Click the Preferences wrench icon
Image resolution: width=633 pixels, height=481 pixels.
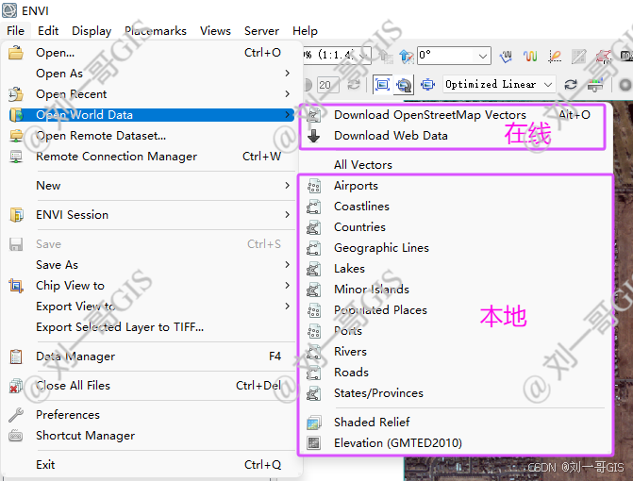pos(16,415)
